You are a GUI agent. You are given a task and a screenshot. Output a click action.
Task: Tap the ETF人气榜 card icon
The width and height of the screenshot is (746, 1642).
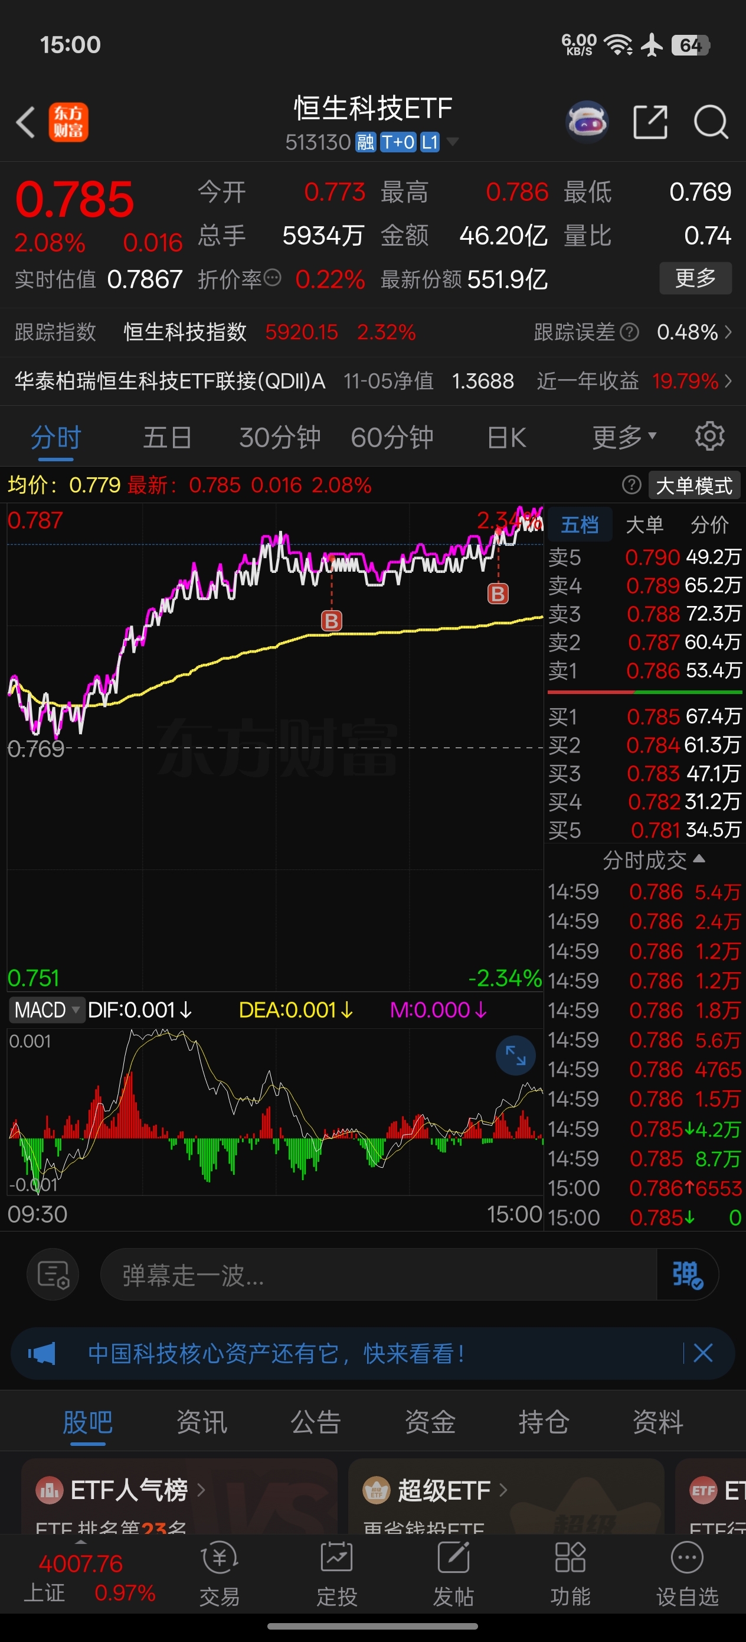[49, 1490]
